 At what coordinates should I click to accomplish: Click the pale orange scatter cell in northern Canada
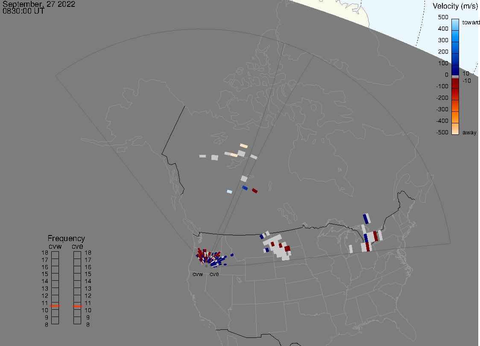(244, 145)
